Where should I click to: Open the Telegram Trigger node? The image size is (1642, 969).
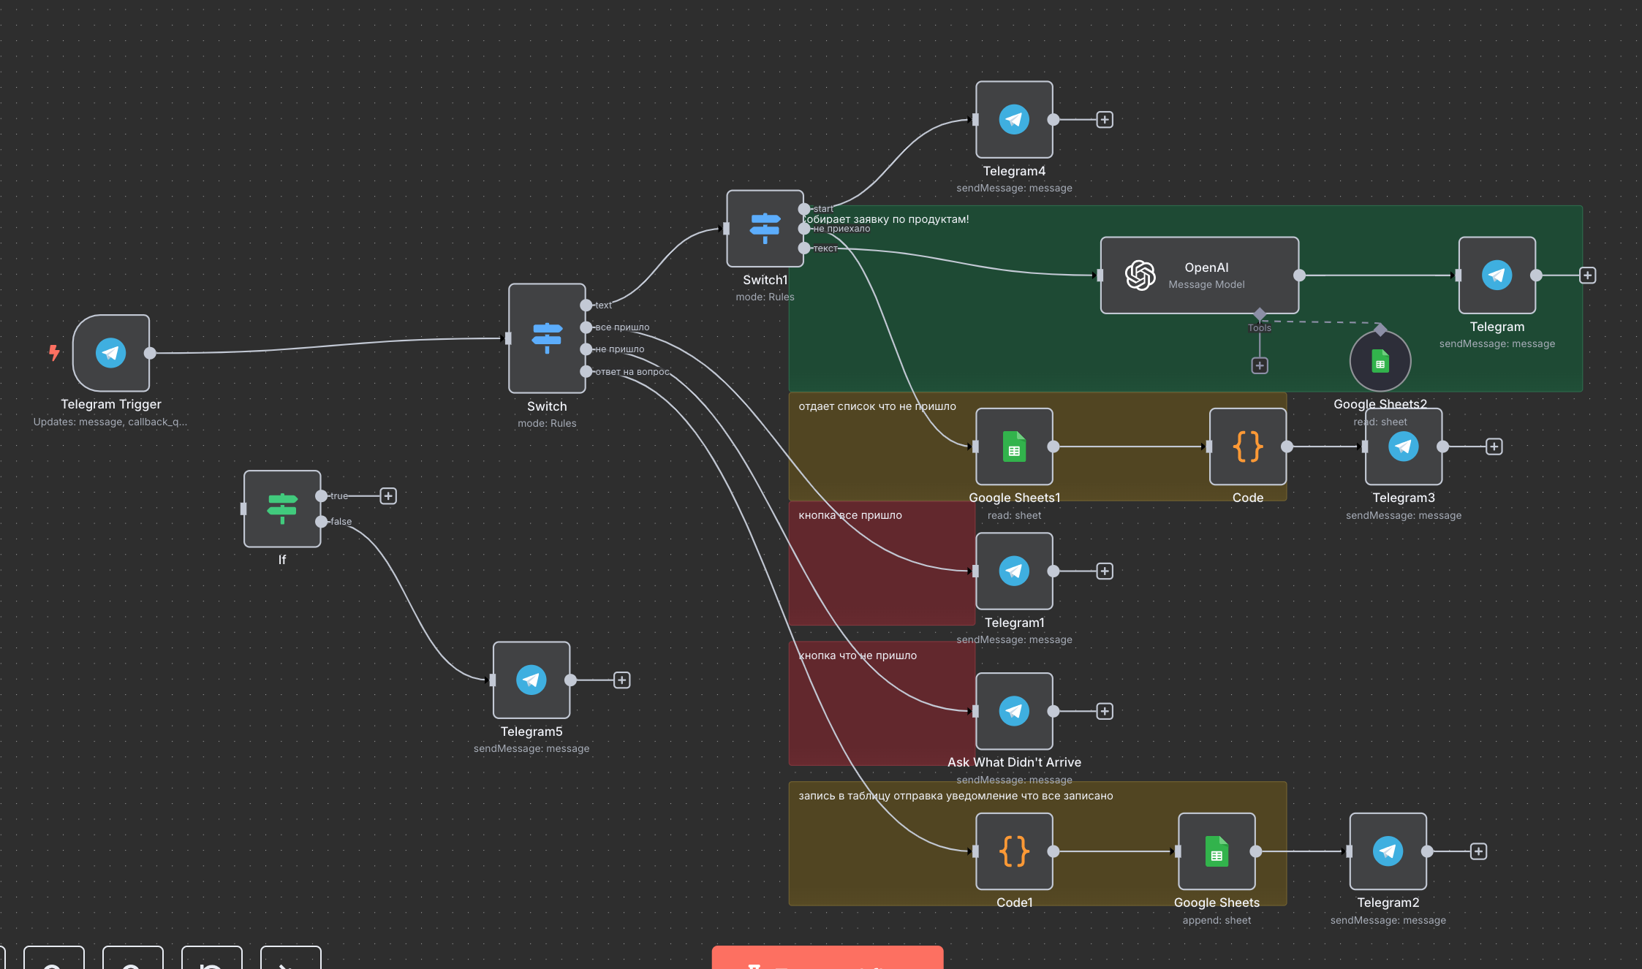click(111, 353)
